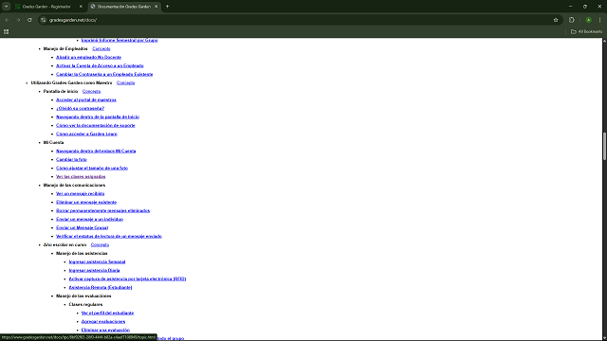
Task: Open Verificar el estatus de lectura link
Action: 109,236
